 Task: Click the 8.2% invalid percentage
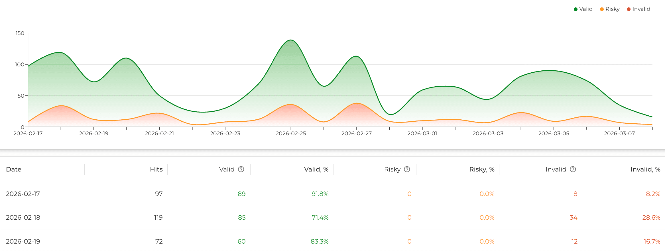(653, 194)
